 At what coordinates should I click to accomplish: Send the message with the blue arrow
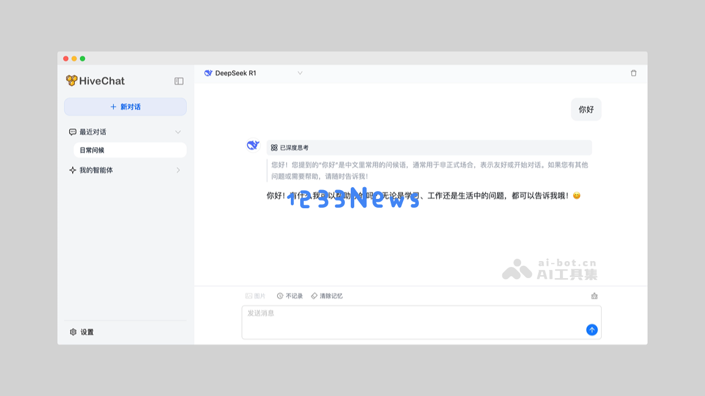tap(592, 330)
